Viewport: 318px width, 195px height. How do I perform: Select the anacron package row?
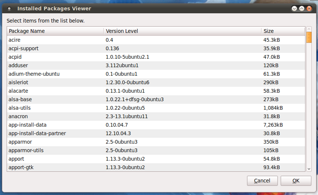point(156,117)
